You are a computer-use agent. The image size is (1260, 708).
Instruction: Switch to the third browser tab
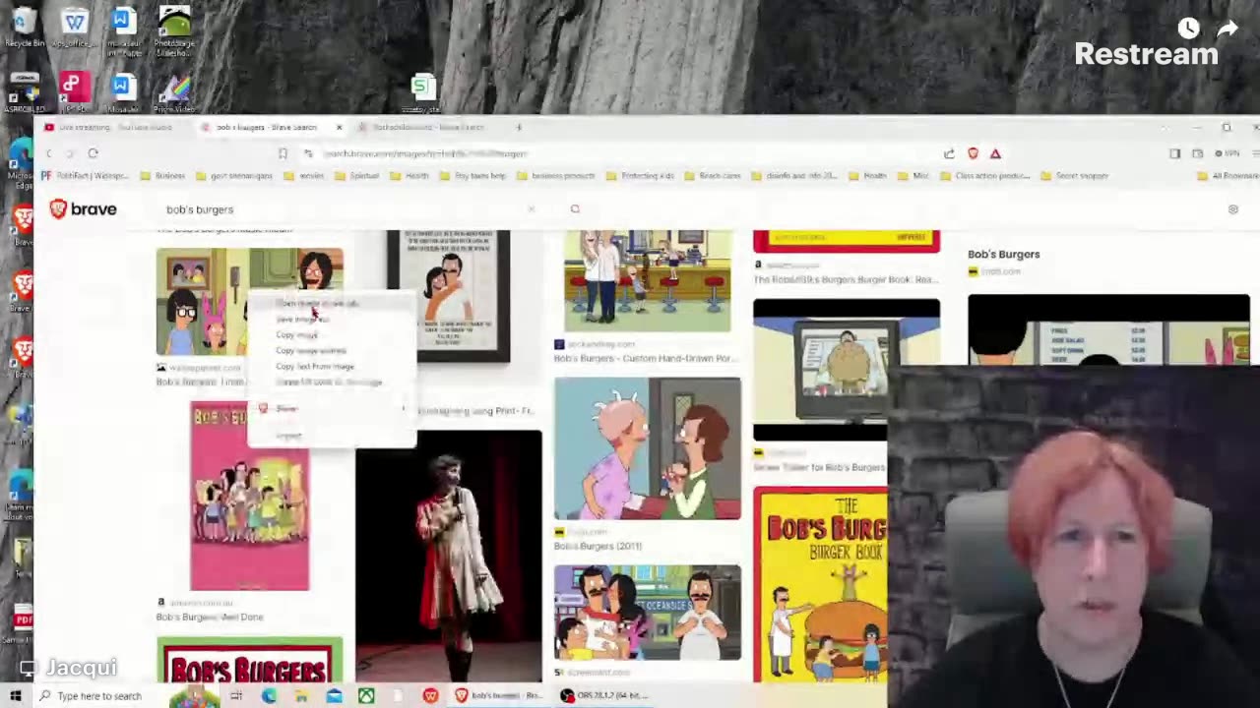pyautogui.click(x=428, y=127)
